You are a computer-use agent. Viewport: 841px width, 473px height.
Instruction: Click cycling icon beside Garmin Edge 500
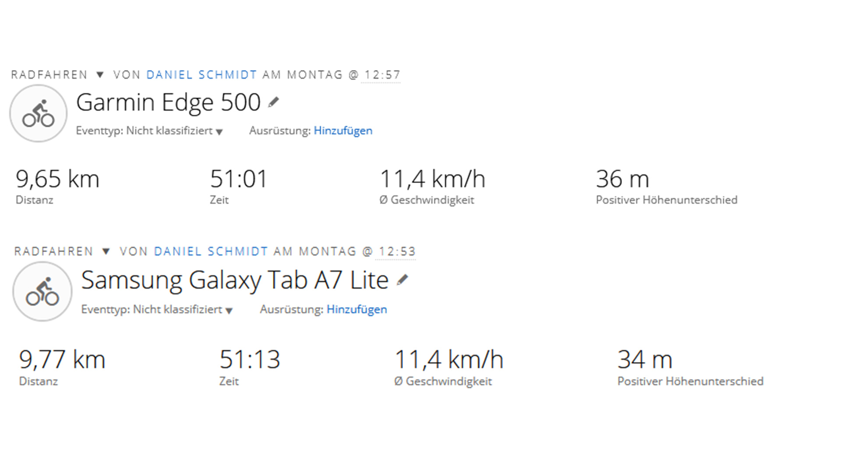click(39, 114)
